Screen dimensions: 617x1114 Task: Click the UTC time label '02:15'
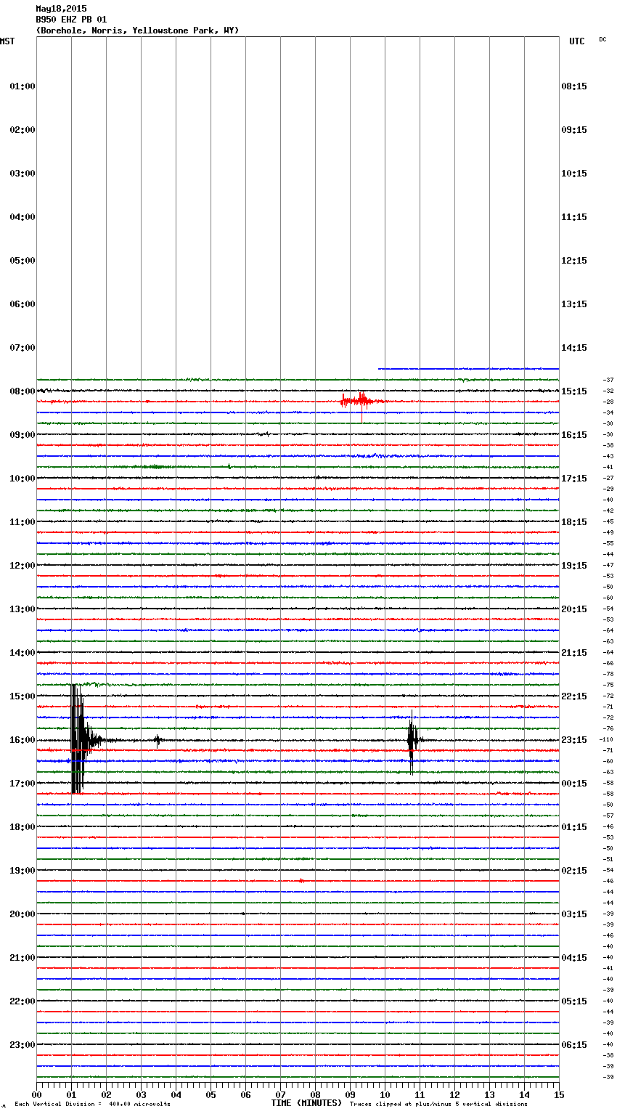click(574, 871)
